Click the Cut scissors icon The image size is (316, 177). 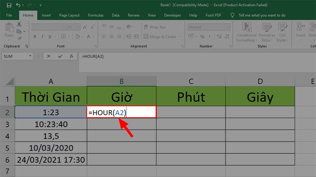(19, 24)
